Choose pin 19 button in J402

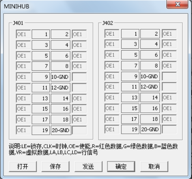click(x=130, y=129)
